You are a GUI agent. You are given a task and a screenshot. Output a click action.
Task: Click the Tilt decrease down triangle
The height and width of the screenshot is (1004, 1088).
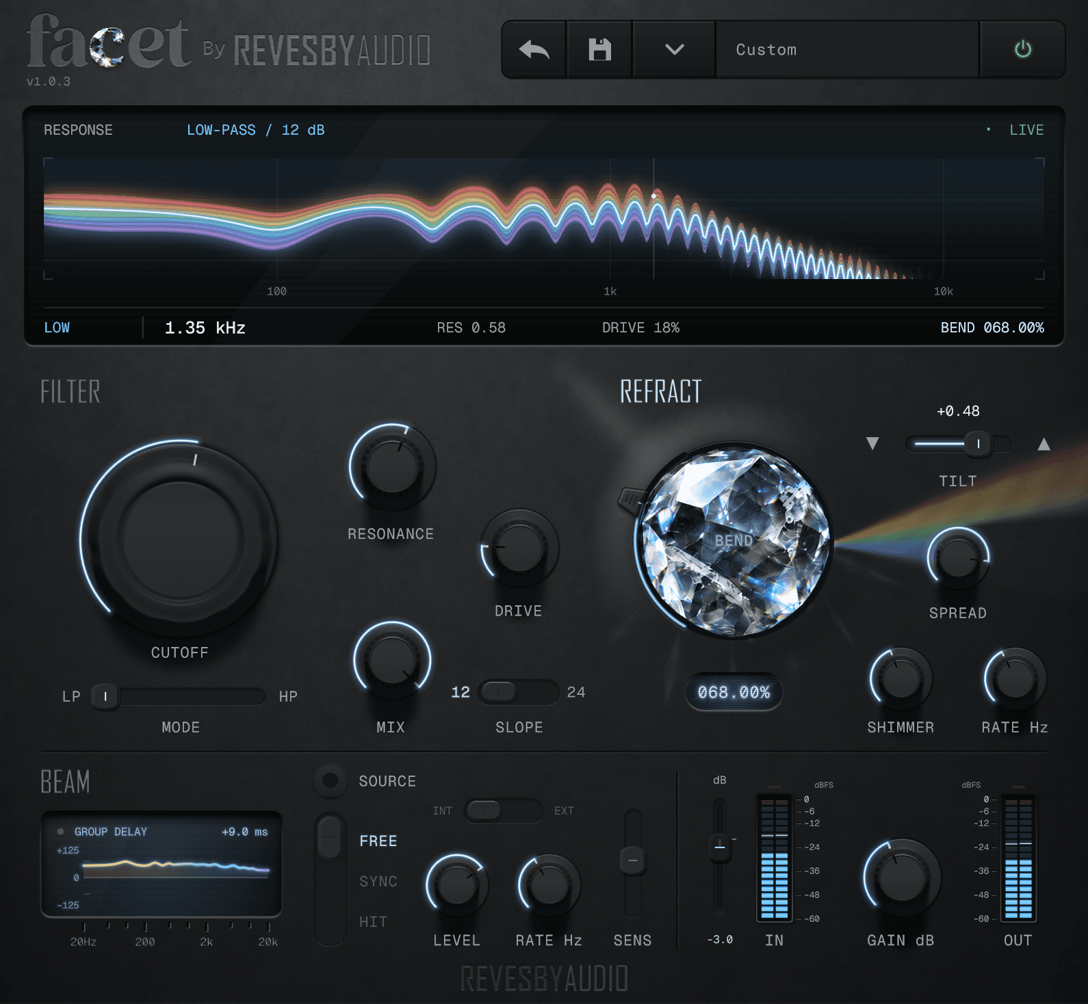click(x=872, y=443)
